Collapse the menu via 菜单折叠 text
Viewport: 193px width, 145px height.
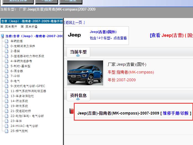point(32,27)
